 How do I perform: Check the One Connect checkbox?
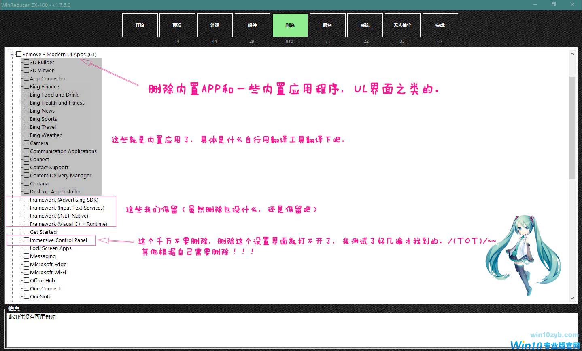tap(27, 288)
